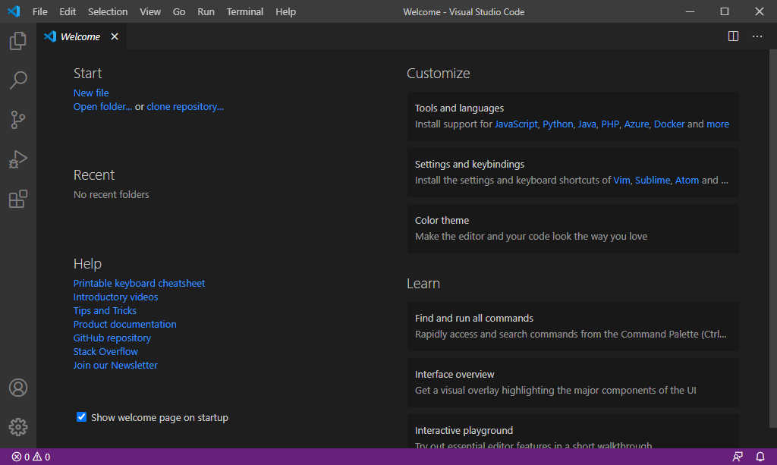The height and width of the screenshot is (465, 777).
Task: Open the View menu
Action: tap(149, 11)
